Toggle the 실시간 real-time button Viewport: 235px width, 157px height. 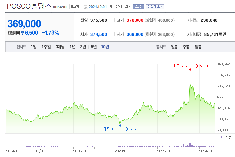(138, 7)
